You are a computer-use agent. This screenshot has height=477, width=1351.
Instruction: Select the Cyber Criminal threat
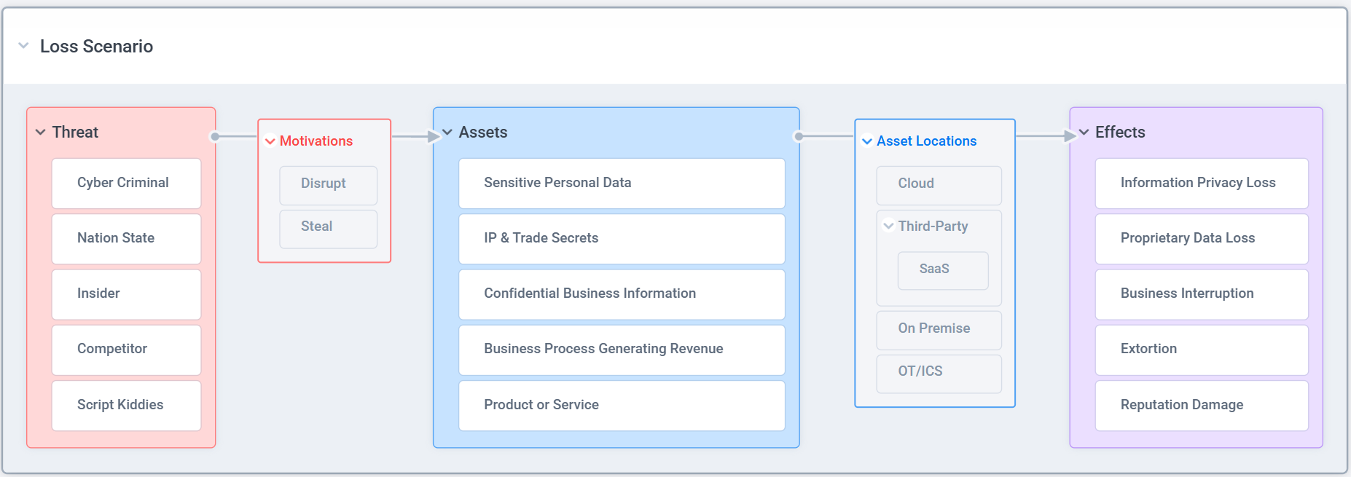(x=126, y=183)
